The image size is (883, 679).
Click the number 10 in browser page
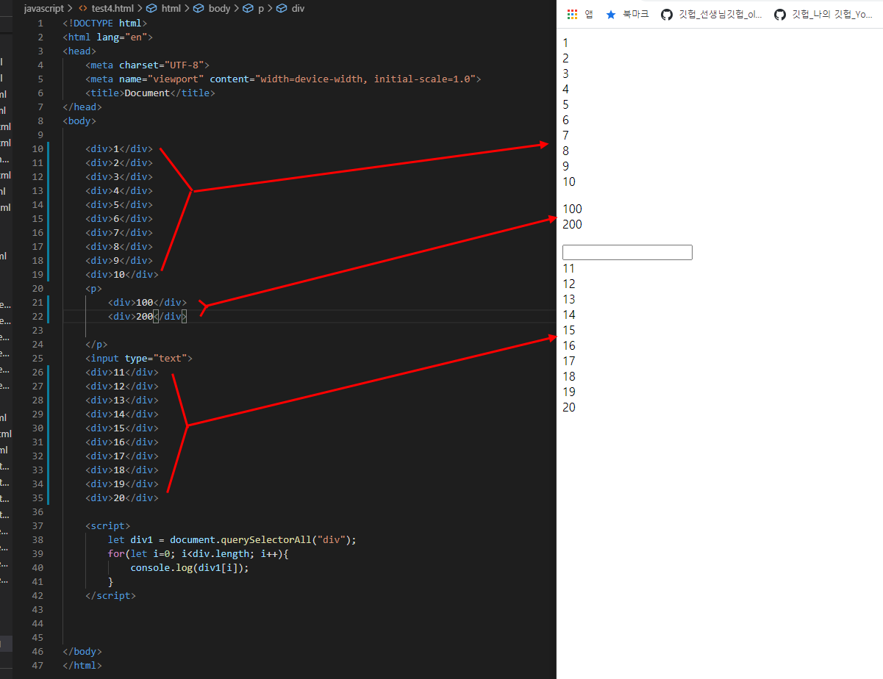click(569, 182)
